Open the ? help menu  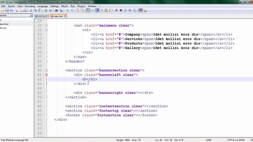point(100,6)
